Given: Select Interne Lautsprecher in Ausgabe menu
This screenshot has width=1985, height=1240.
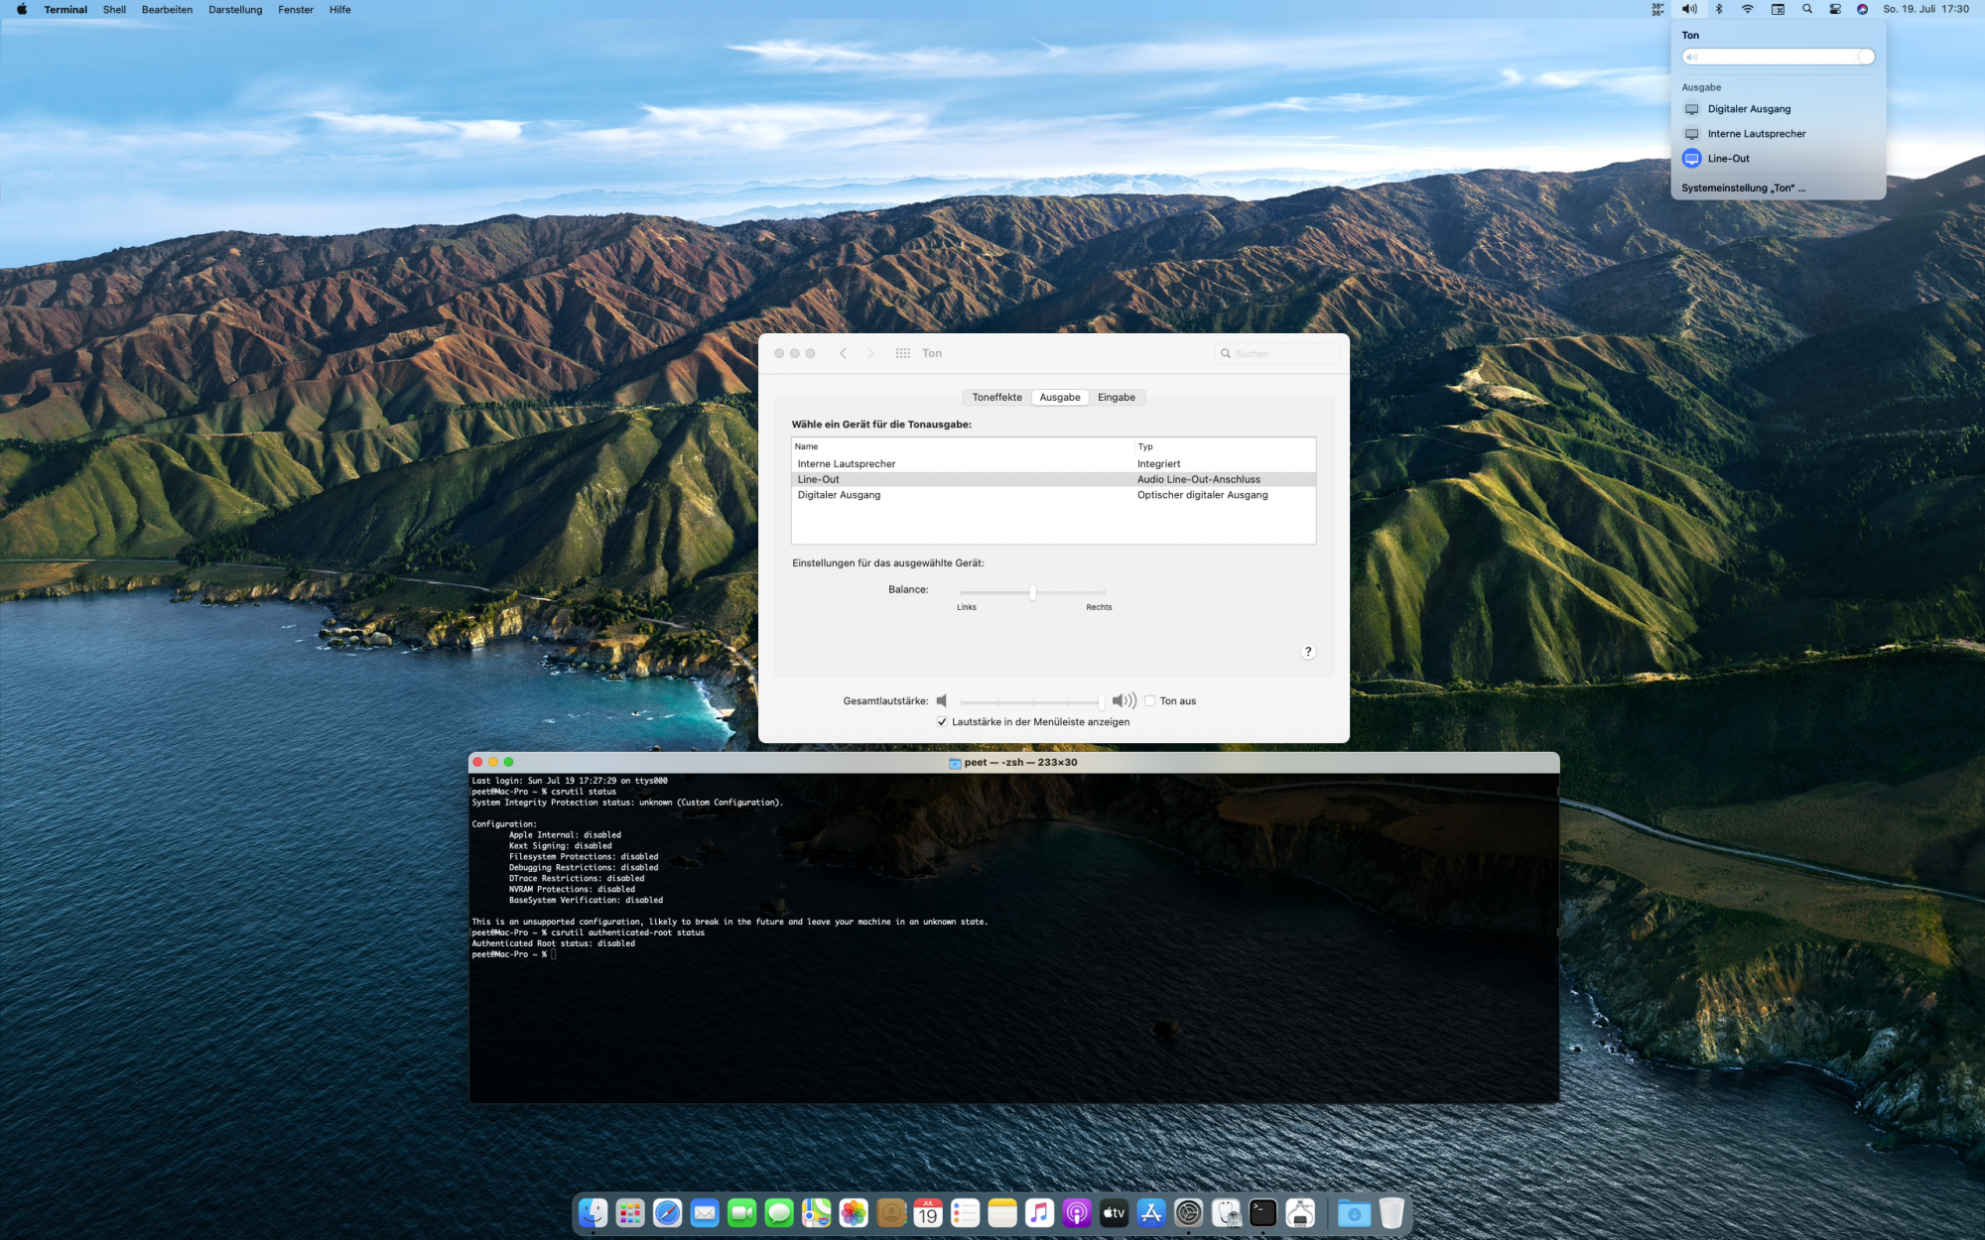Looking at the screenshot, I should coord(1756,134).
